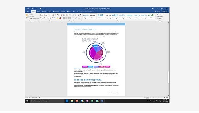Decrease paragraph indent
Screen dimensions: 199x113
[73, 15]
